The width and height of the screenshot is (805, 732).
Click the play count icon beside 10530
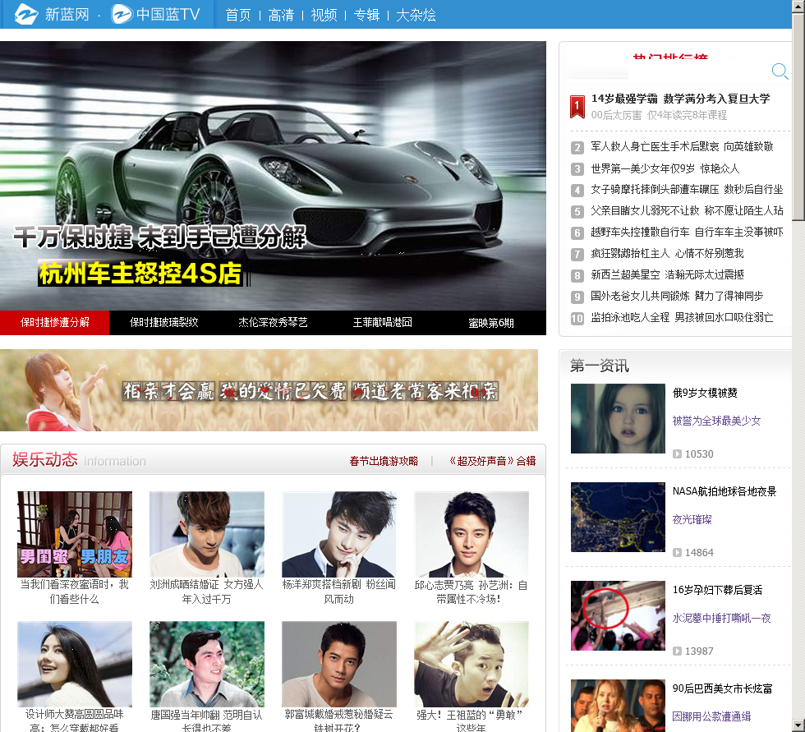677,453
